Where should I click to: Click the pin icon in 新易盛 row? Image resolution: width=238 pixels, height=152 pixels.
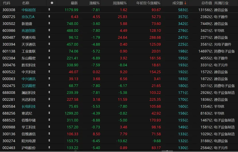tap(49, 23)
